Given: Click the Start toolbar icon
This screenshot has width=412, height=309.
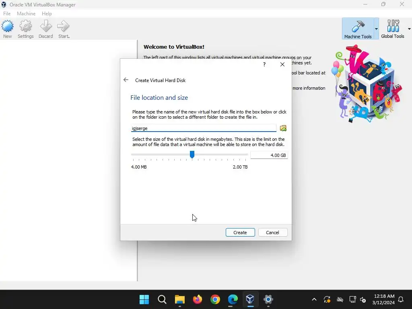Looking at the screenshot, I should 64,29.
